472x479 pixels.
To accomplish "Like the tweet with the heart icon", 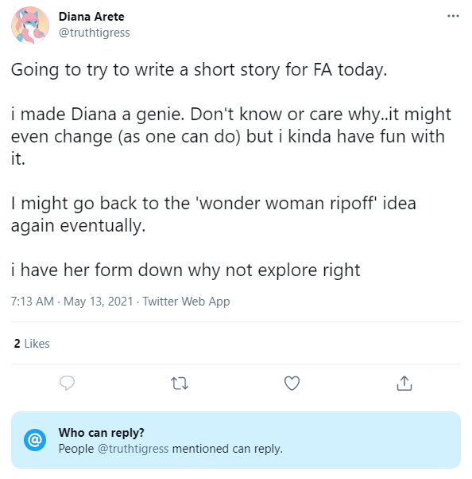I will [x=292, y=383].
